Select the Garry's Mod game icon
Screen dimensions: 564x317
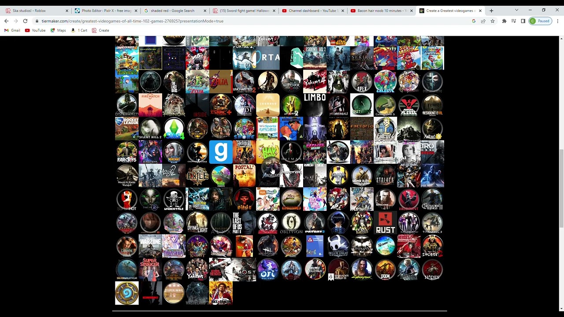[x=221, y=152]
